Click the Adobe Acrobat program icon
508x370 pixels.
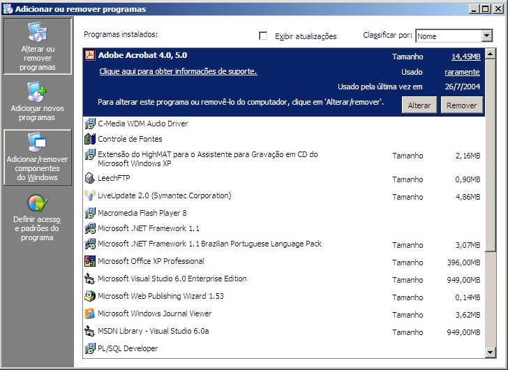tap(90, 55)
